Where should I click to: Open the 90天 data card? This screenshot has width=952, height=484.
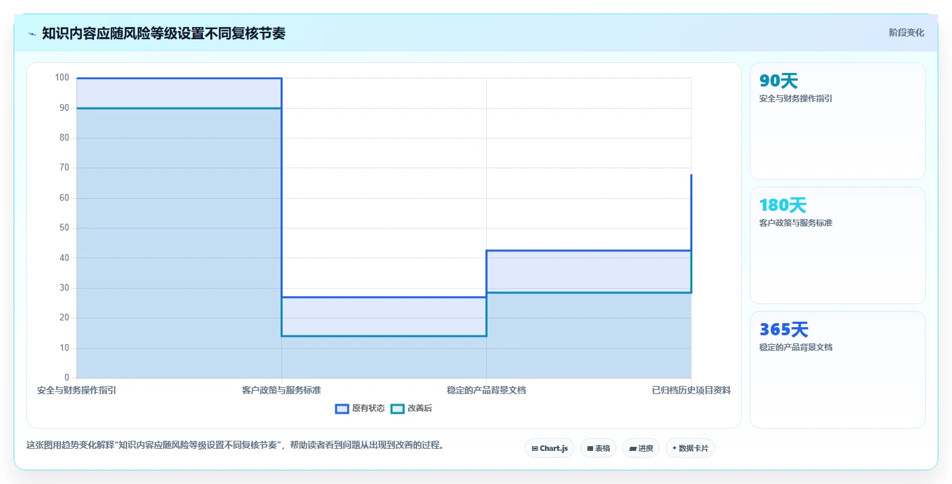pos(838,121)
